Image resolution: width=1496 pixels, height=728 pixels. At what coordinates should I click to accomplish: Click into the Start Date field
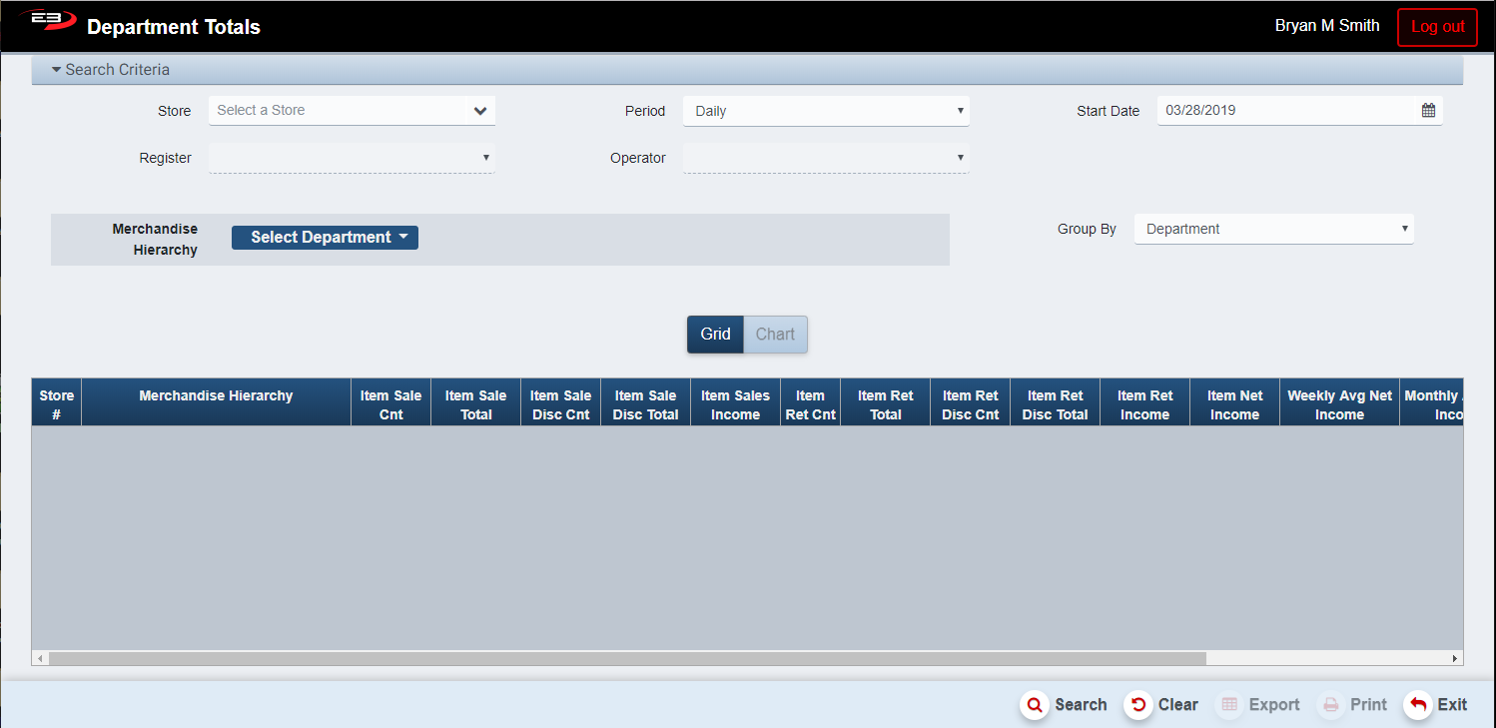tap(1283, 111)
